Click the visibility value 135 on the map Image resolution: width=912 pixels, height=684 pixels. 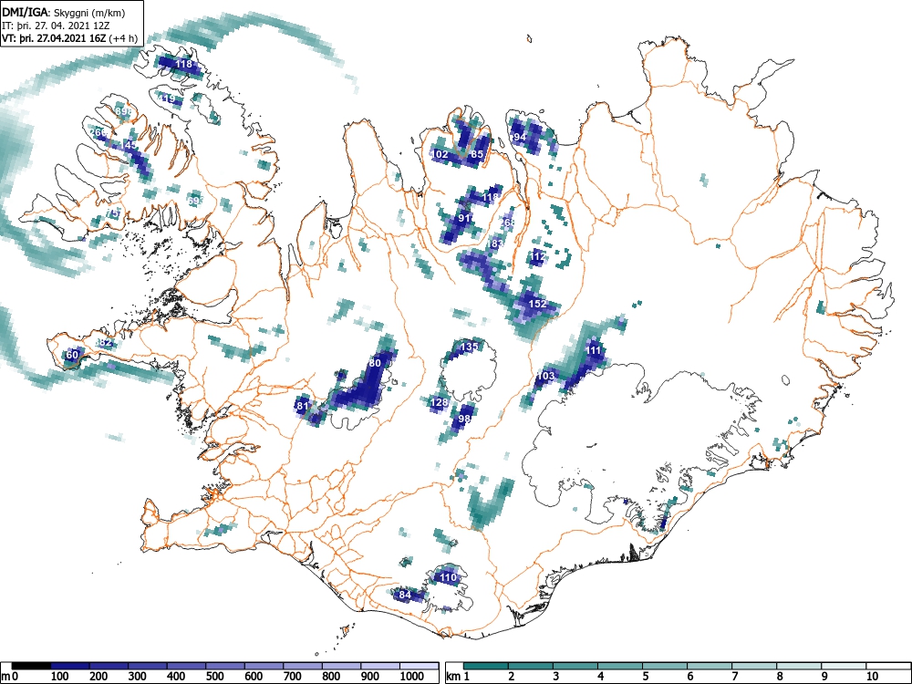pos(469,347)
